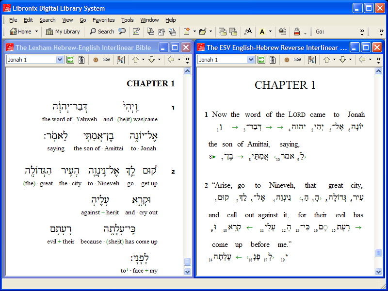The width and height of the screenshot is (388, 291).
Task: Open the dropdown arrow next to the Home button
Action: tap(36, 32)
